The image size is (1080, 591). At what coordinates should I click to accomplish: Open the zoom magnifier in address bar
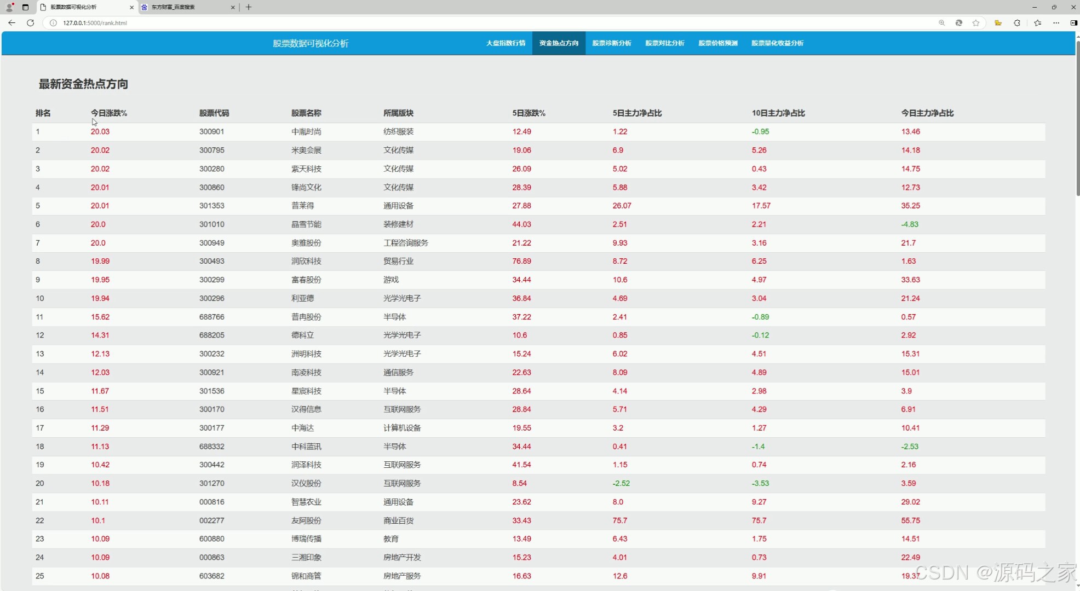pyautogui.click(x=941, y=23)
